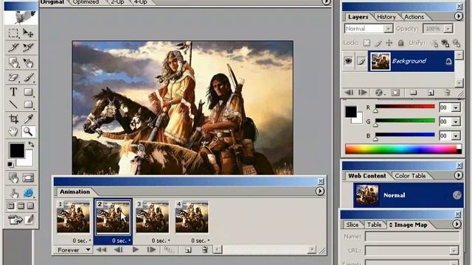
Task: Switch to the History tab
Action: click(x=386, y=17)
